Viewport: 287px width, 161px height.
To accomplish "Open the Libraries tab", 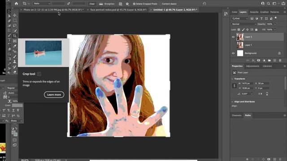I will pos(267,66).
